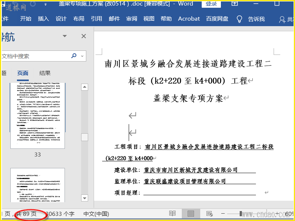Click the magnifier search icon in navigation
Image resolution: width=295 pixels, height=221 pixels.
[x=74, y=56]
